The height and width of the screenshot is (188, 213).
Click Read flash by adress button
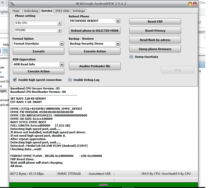(155, 40)
